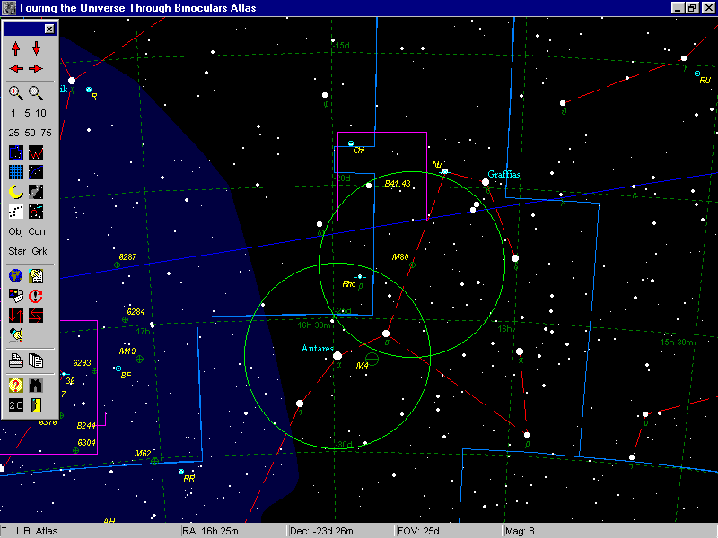Click the hand holding pencil icon

click(x=16, y=335)
